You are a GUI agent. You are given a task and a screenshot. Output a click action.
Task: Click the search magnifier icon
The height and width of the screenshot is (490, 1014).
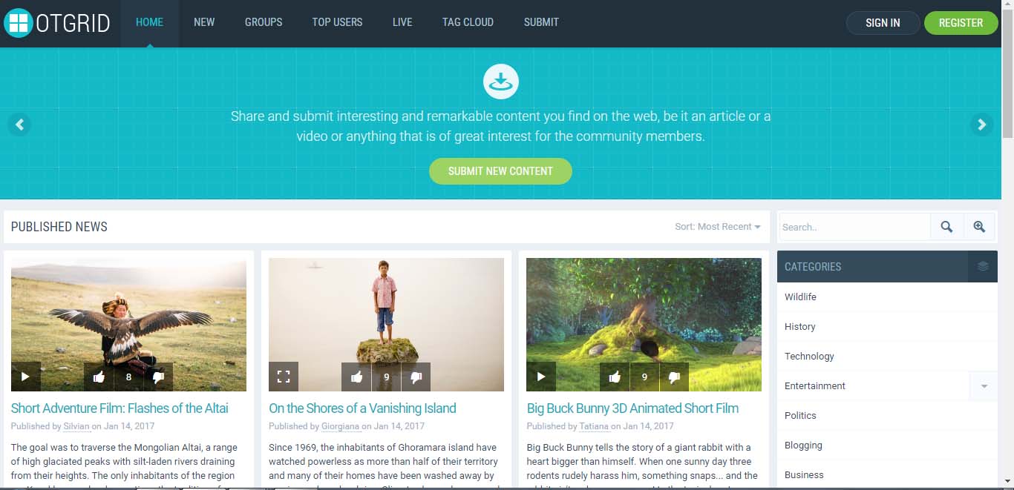click(946, 227)
